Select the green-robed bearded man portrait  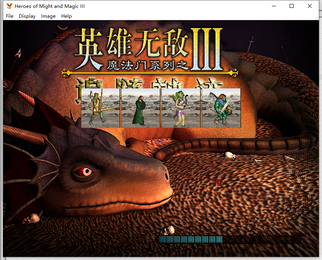[140, 108]
